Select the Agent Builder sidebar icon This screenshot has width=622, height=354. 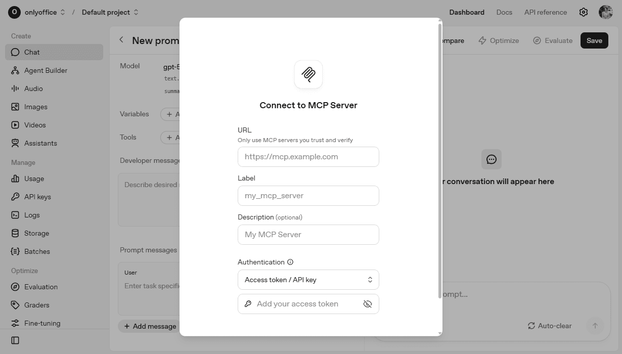point(46,70)
